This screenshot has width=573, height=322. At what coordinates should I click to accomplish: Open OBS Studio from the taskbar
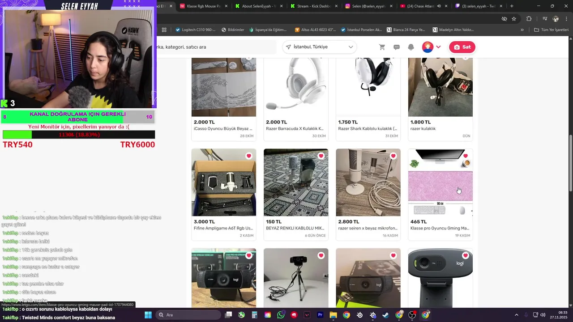click(412, 315)
